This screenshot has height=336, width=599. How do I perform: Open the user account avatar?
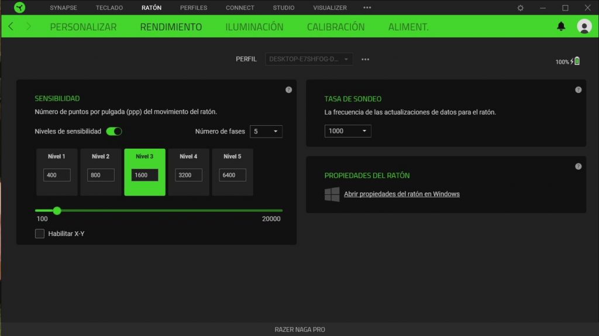pyautogui.click(x=584, y=26)
